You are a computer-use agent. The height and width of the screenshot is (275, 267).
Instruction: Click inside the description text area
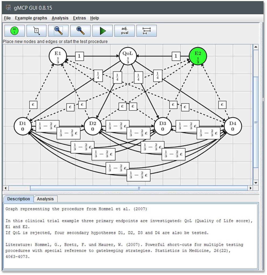(x=131, y=236)
